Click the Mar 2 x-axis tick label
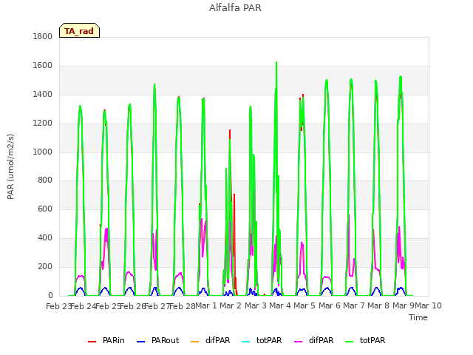The height and width of the screenshot is (355, 473). [231, 305]
